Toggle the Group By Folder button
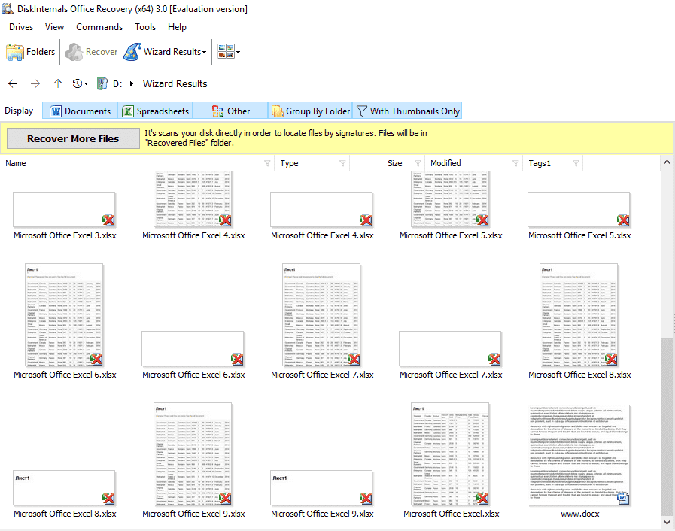The width and height of the screenshot is (675, 531). [x=310, y=111]
